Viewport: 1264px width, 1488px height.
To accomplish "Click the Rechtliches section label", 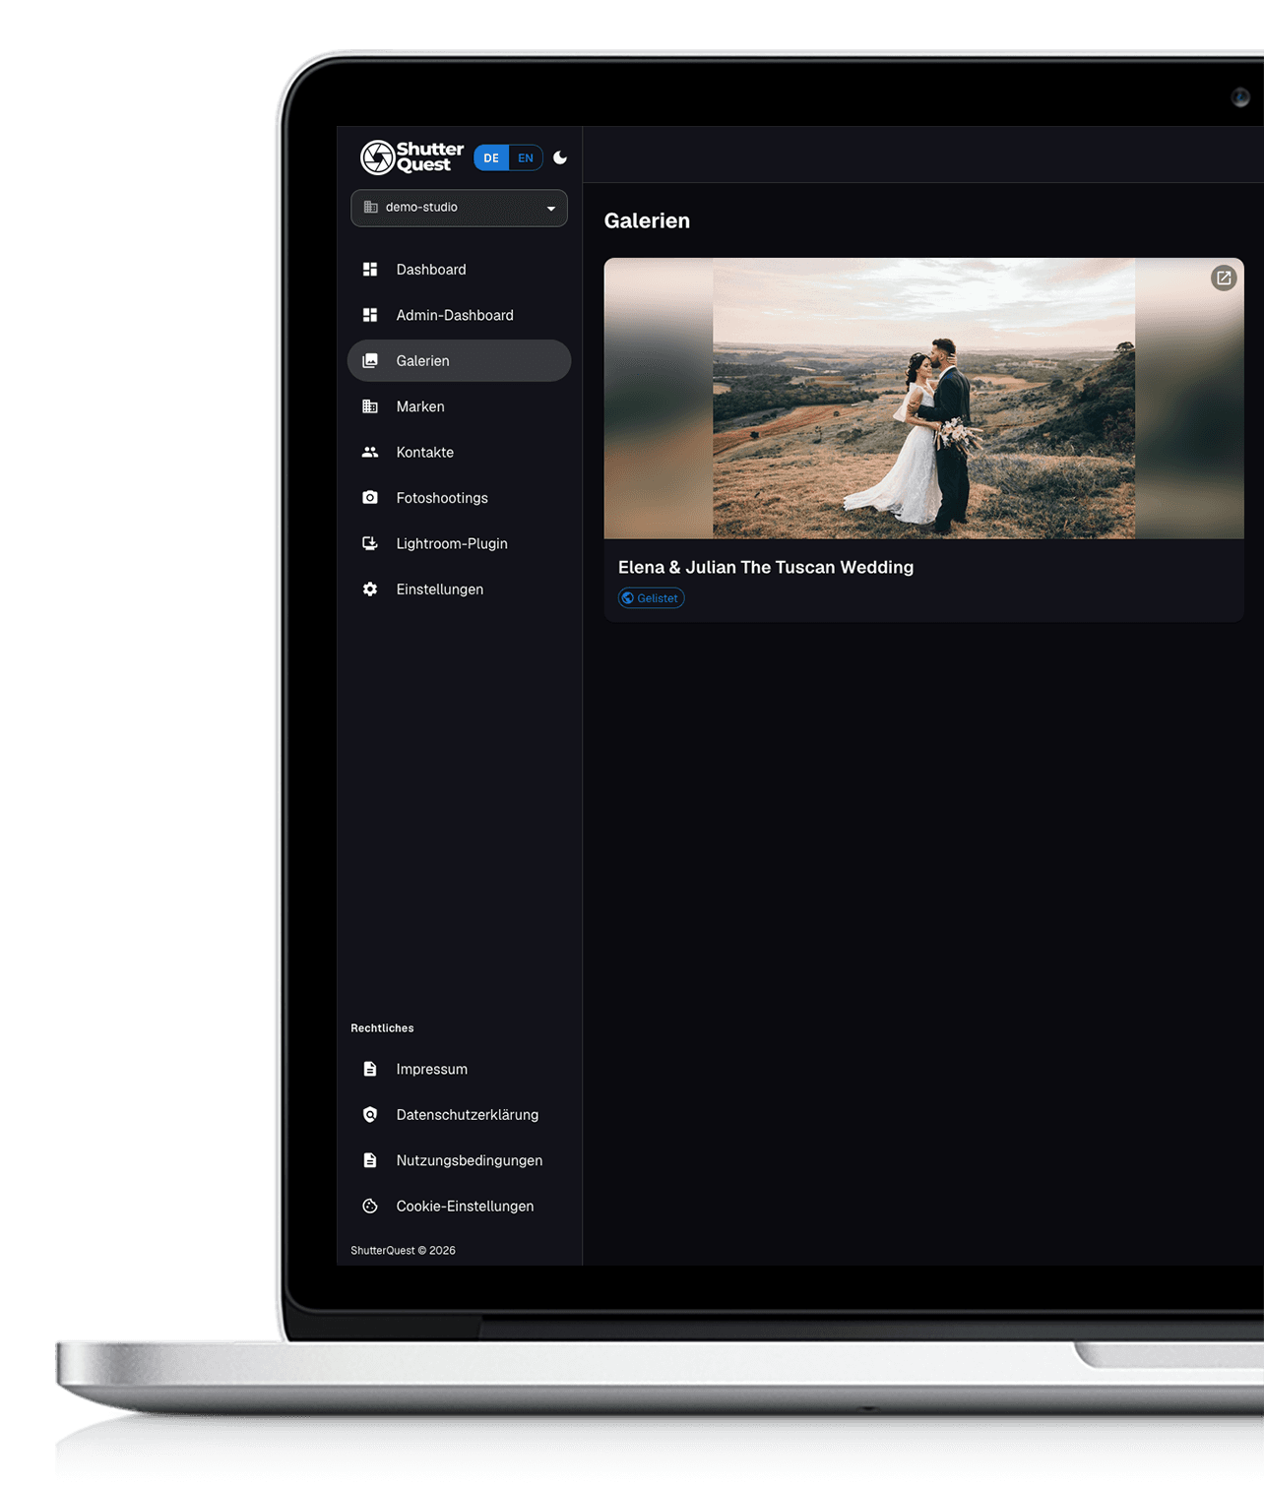I will point(382,1028).
